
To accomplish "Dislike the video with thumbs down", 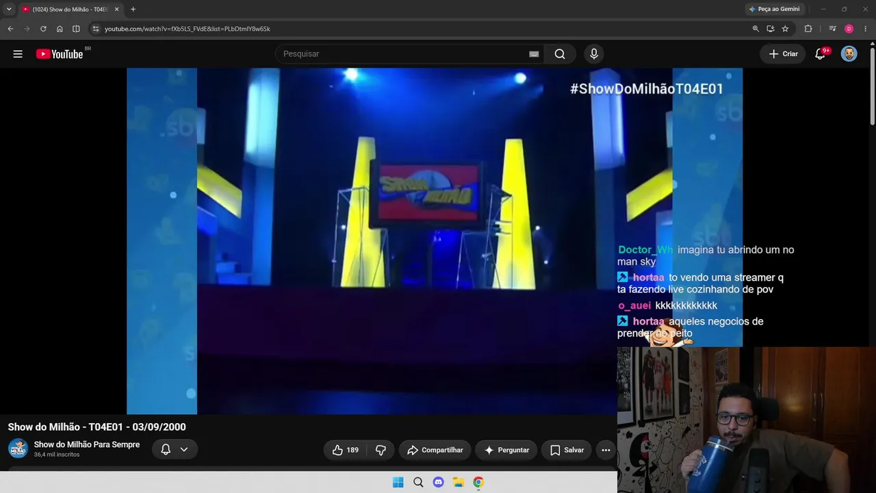I will 381,450.
